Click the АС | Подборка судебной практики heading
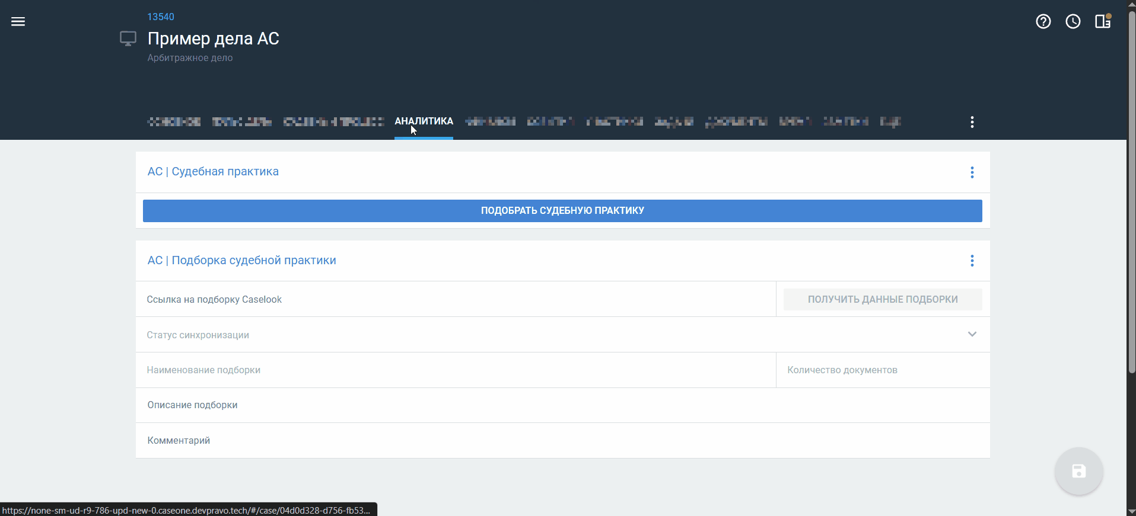This screenshot has width=1136, height=516. click(x=241, y=261)
